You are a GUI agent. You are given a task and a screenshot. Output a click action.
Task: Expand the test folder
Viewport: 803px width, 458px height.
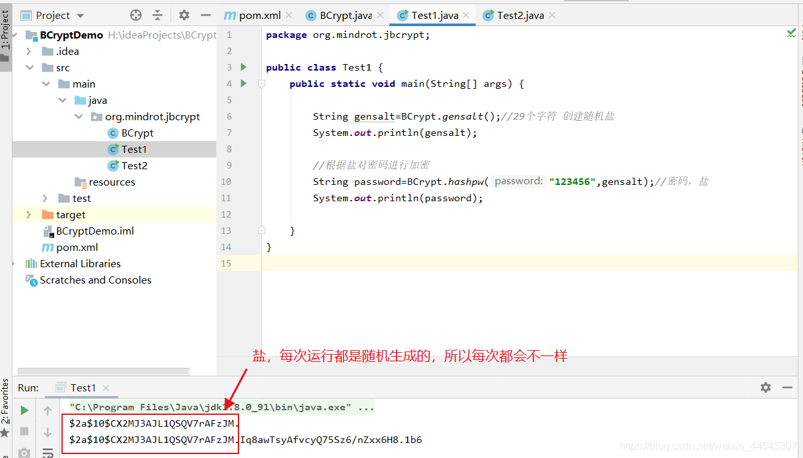(x=45, y=198)
